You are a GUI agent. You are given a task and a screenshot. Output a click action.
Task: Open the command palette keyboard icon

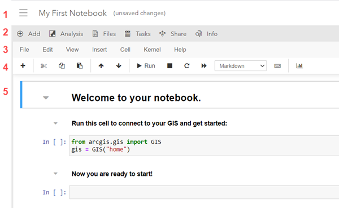point(277,66)
